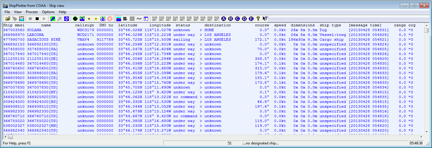Viewport: 432px width, 148px height.
Task: Click the yellow question mark help icon
Action: coord(258,19)
